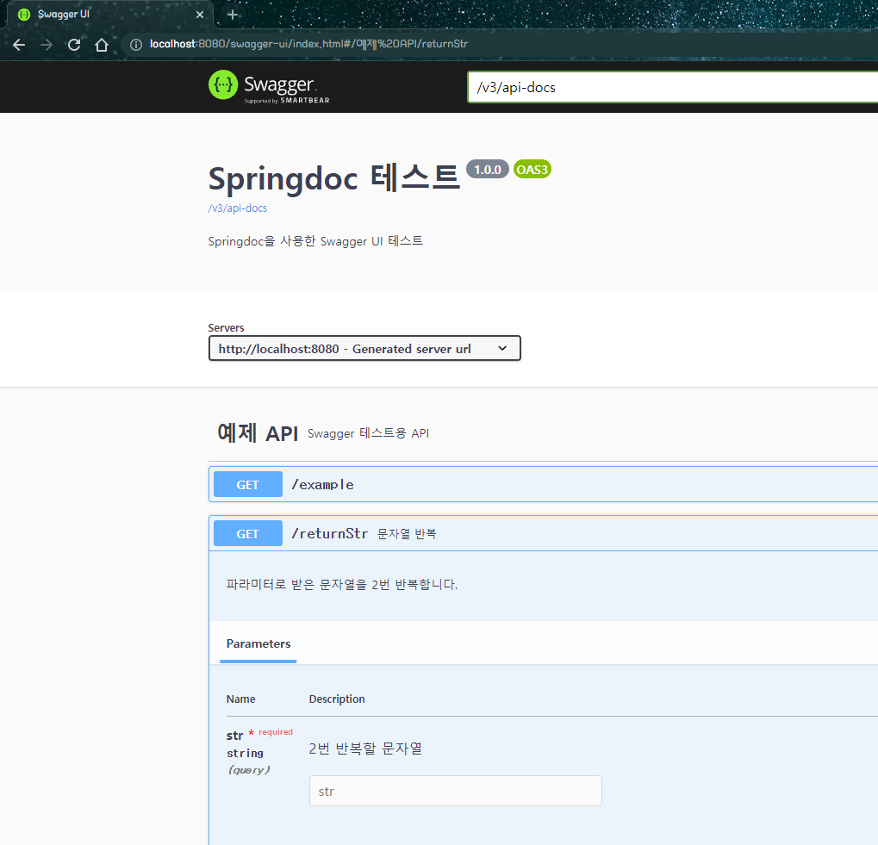The height and width of the screenshot is (845, 878).
Task: Focus the browser address bar URL
Action: [308, 44]
